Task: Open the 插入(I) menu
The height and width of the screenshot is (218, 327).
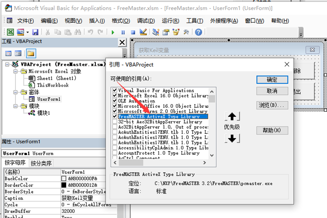Action: [x=97, y=21]
